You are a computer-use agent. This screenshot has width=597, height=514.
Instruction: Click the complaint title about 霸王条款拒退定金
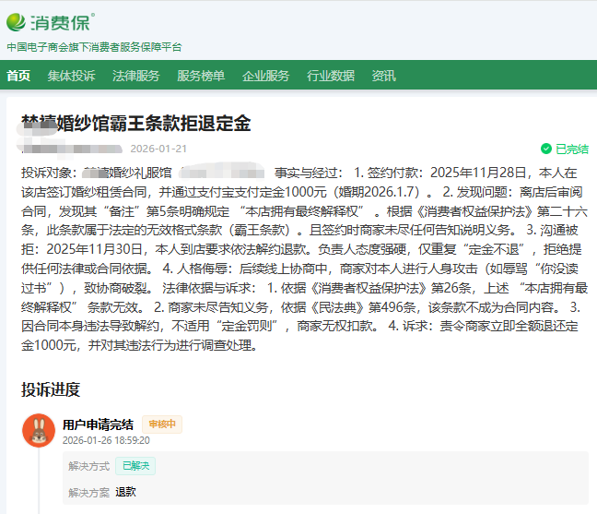135,123
